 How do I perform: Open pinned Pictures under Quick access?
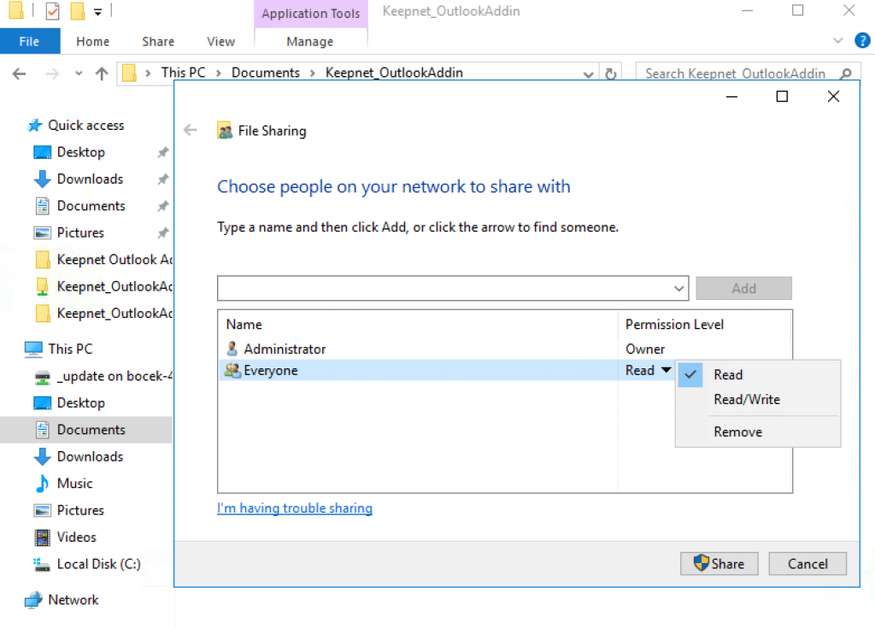tap(80, 232)
